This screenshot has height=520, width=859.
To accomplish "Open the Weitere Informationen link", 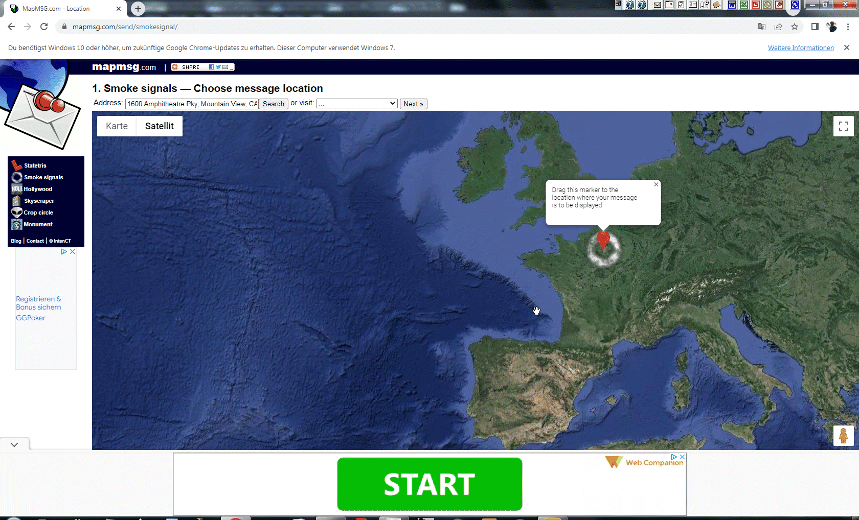I will pyautogui.click(x=801, y=48).
